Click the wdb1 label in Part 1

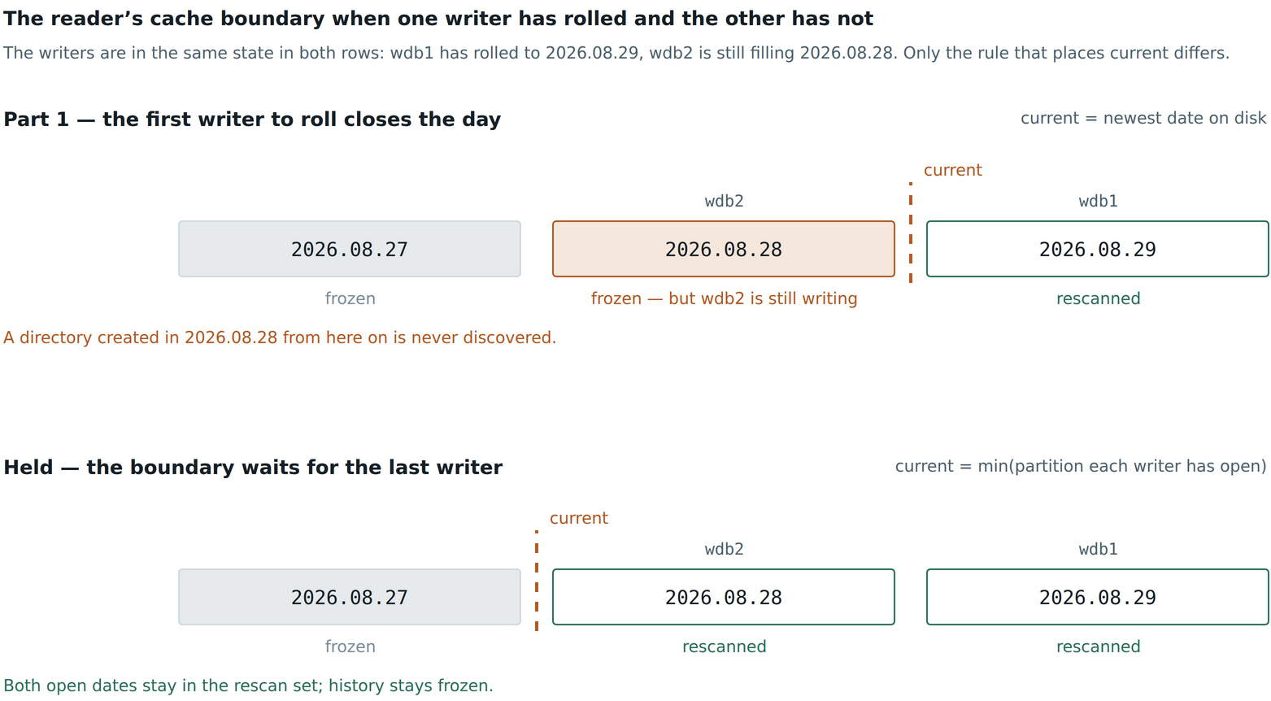pos(1098,201)
